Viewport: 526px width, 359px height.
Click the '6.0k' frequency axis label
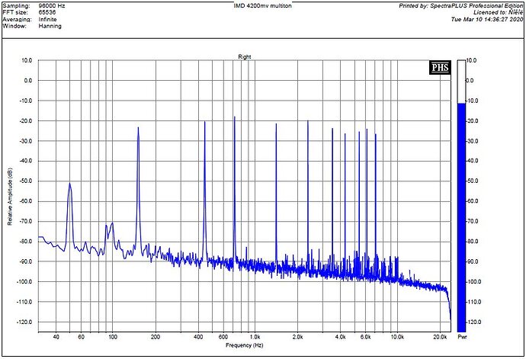click(x=365, y=337)
